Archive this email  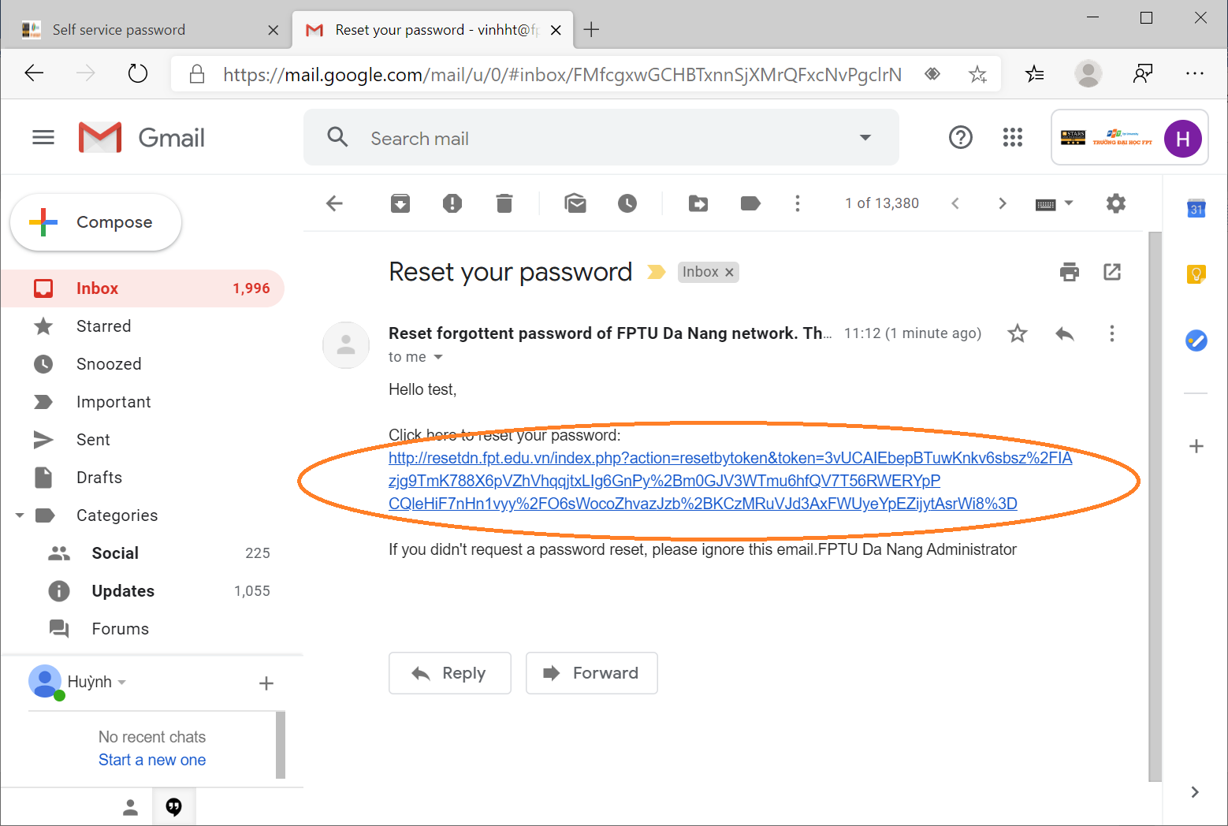tap(400, 203)
